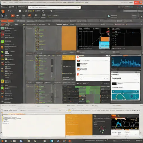Click the red shield icon in white dialog
This screenshot has width=143, height=143.
tap(78, 74)
